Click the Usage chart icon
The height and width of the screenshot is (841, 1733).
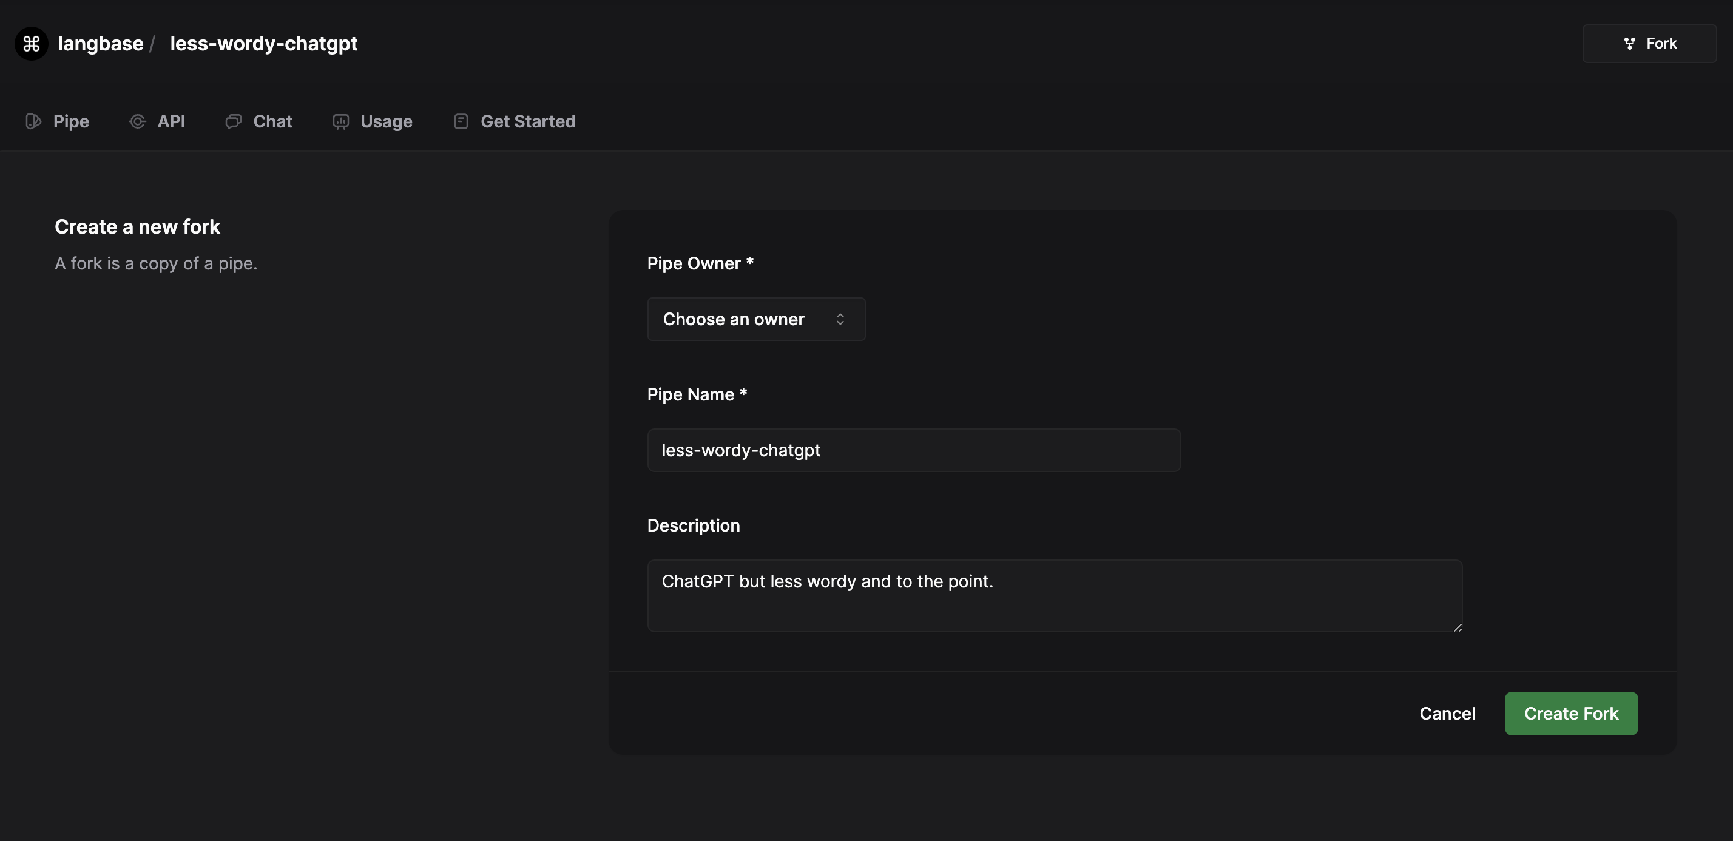tap(340, 121)
